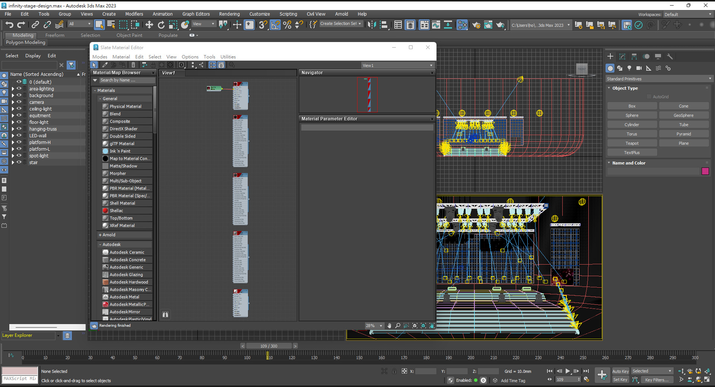Click the Key Filters button
The width and height of the screenshot is (715, 387).
point(657,380)
